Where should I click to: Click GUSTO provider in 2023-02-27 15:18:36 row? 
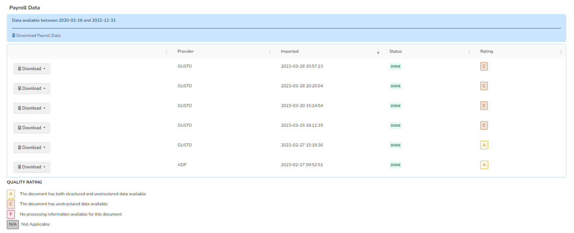185,145
